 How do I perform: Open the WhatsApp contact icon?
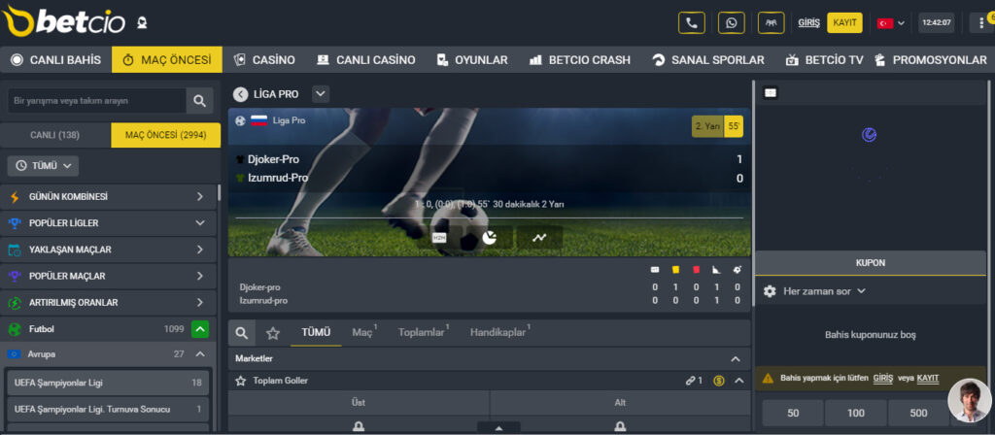(x=732, y=23)
